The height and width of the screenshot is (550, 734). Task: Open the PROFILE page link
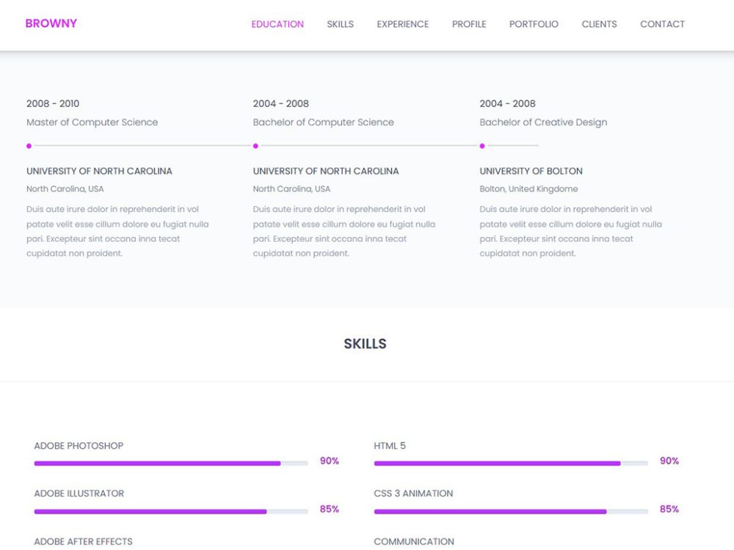(468, 24)
